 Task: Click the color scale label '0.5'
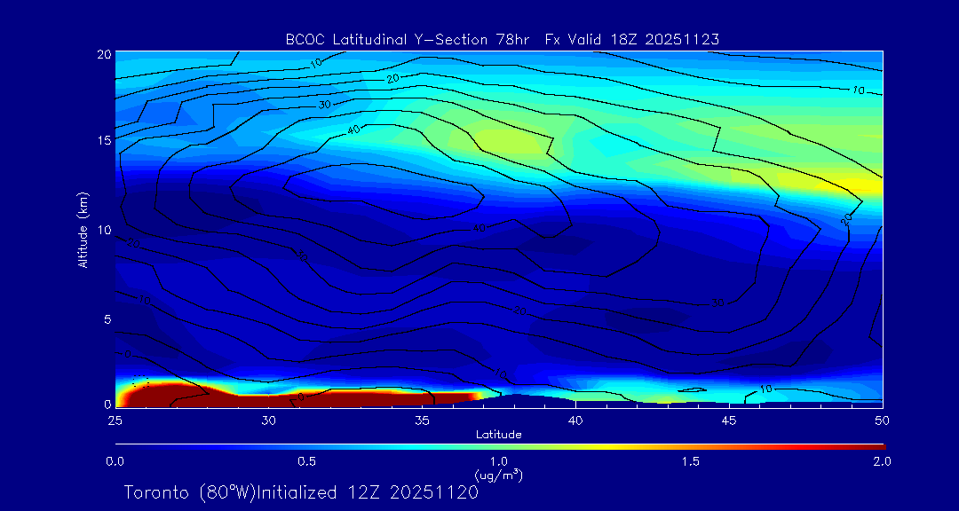point(307,461)
